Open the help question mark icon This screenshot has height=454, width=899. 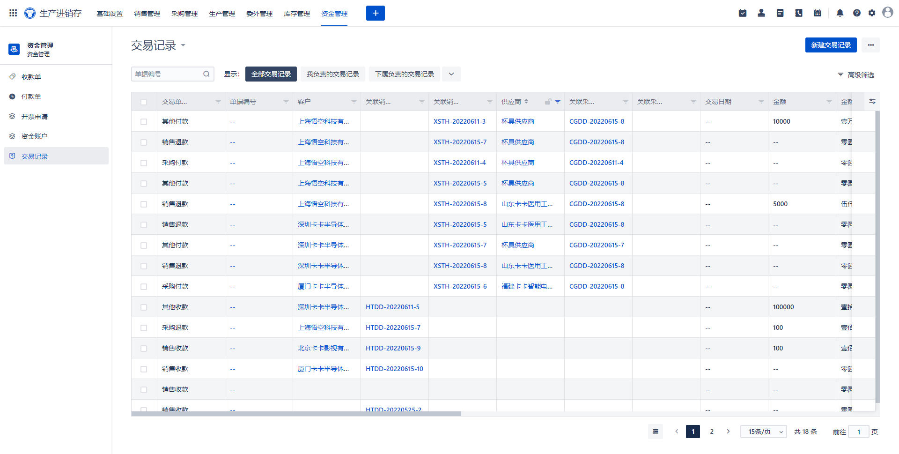click(x=857, y=13)
